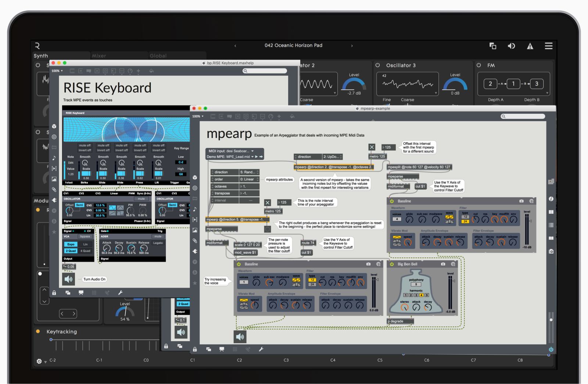The width and height of the screenshot is (588, 384).
Task: Click the list view icon in the mpearp right sidebar
Action: tap(551, 225)
